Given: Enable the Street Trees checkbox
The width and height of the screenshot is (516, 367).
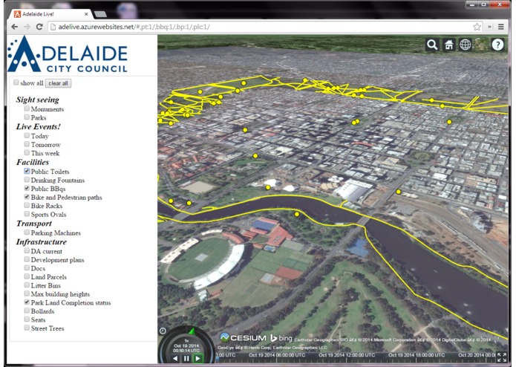Looking at the screenshot, I should [27, 328].
